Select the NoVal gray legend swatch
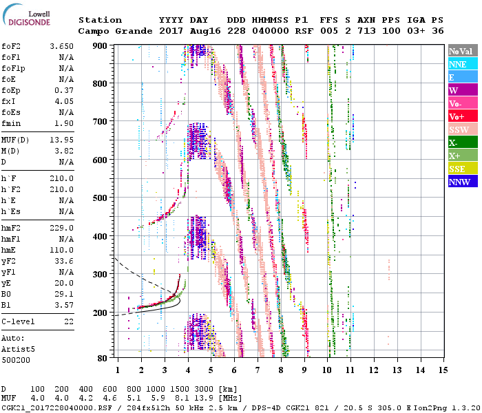The width and height of the screenshot is (482, 413). pos(463,51)
